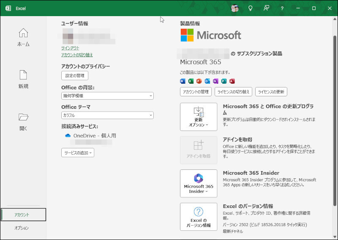The width and height of the screenshot is (338, 240).
Task: Expand the サービスの追加 dropdown button
Action: 78,153
